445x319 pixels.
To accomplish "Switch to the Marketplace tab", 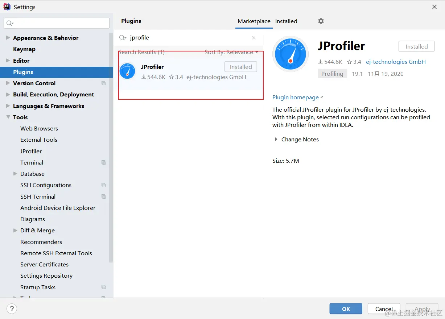I will coord(254,21).
